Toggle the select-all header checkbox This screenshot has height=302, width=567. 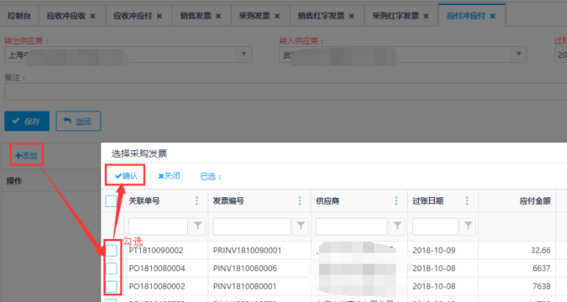[x=111, y=201]
